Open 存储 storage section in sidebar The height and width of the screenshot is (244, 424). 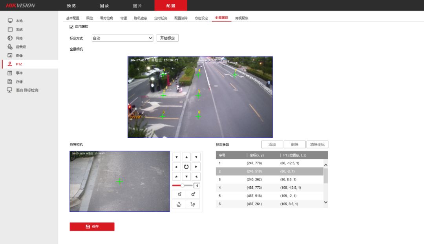click(x=19, y=82)
